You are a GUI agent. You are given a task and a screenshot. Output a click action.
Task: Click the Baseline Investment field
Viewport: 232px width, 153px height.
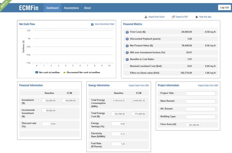[49, 100]
